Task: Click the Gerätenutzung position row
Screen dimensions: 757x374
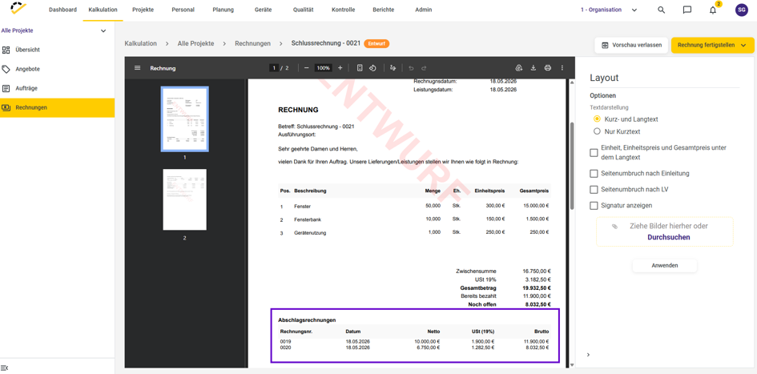Action: pos(414,232)
